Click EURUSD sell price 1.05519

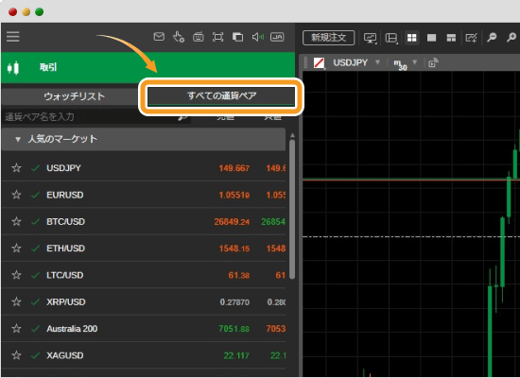click(234, 196)
